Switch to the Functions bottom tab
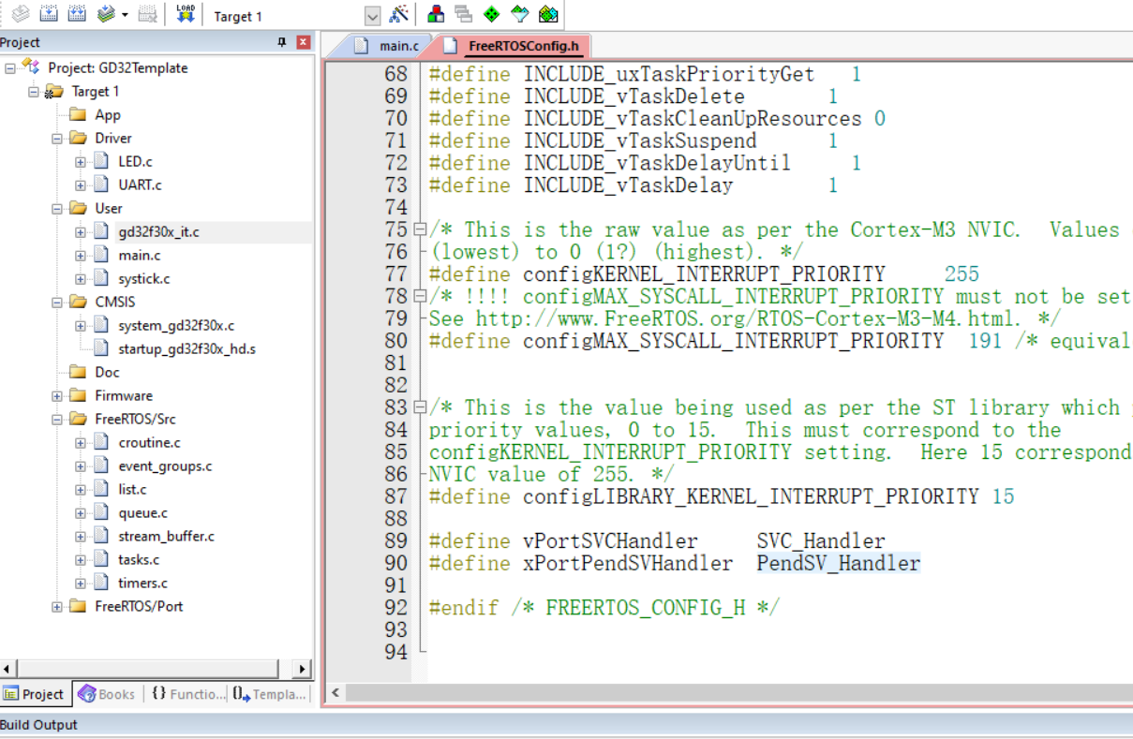Image resolution: width=1133 pixels, height=739 pixels. point(187,694)
